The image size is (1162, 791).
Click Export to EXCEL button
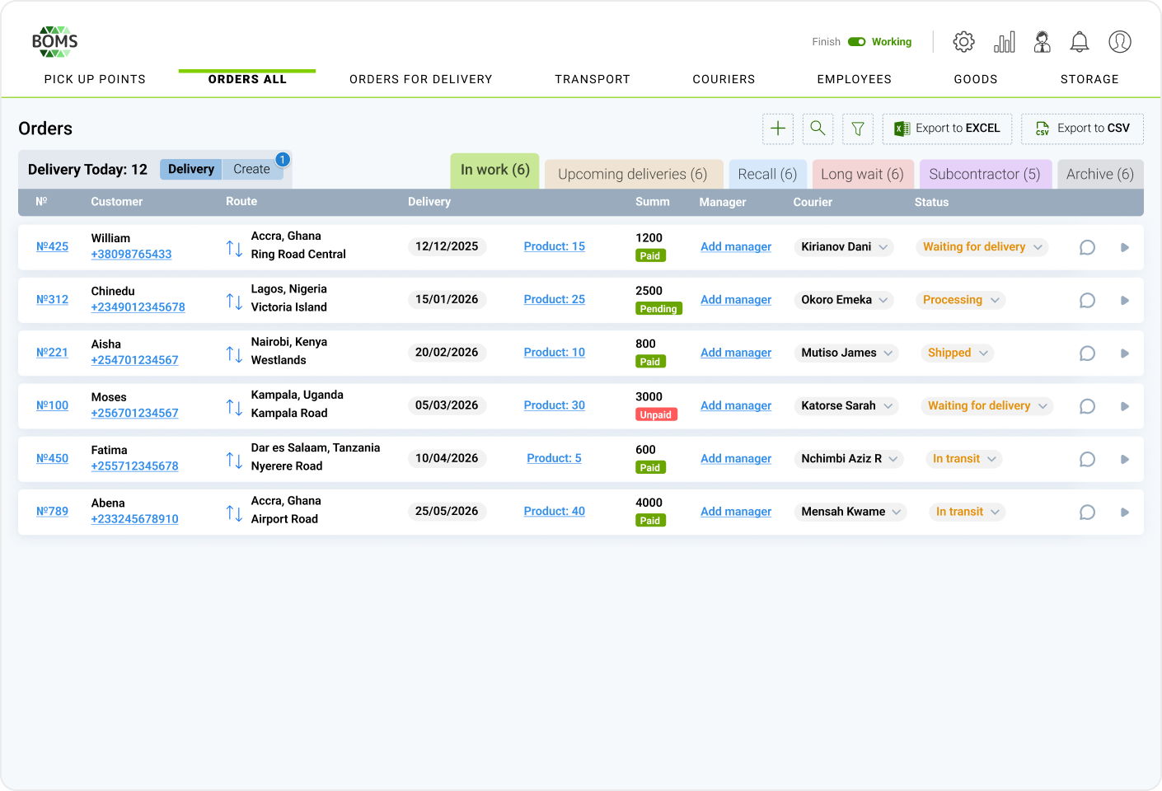pyautogui.click(x=947, y=129)
